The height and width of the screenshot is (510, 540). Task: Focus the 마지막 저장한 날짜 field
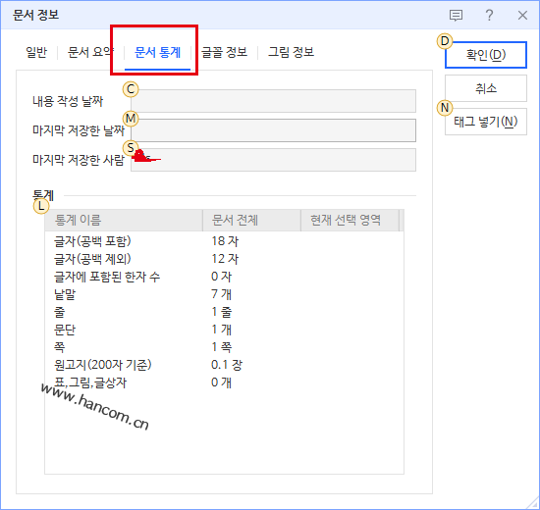[x=274, y=130]
